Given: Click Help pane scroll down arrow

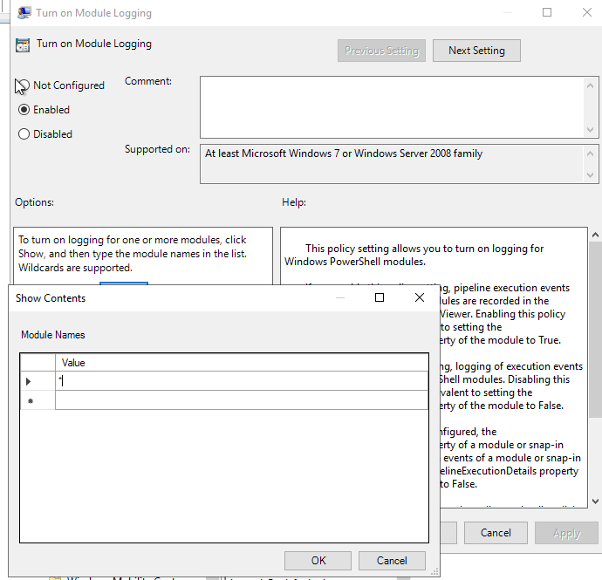Looking at the screenshot, I should (595, 501).
